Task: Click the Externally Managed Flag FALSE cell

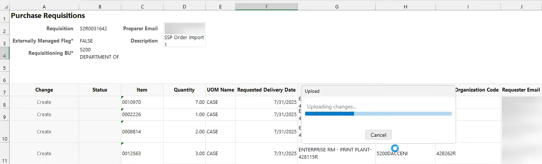Action: click(x=86, y=41)
